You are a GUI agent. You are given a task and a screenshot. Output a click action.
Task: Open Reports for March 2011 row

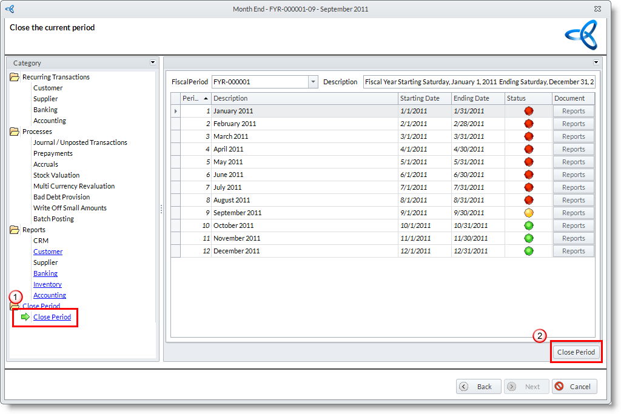pyautogui.click(x=573, y=136)
